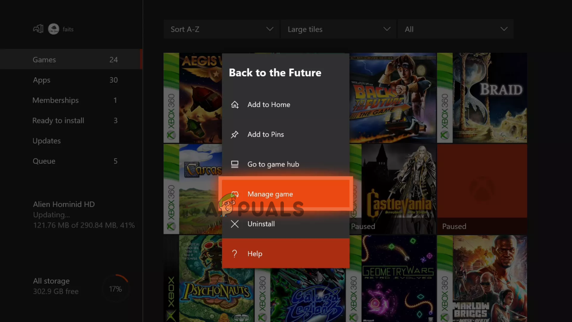The height and width of the screenshot is (322, 572).
Task: Click the X icon beside Uninstall
Action: 234,224
